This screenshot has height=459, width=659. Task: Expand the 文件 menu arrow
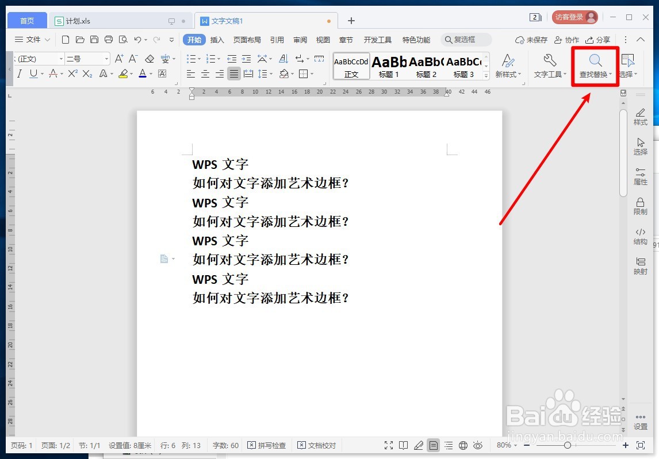tap(48, 40)
